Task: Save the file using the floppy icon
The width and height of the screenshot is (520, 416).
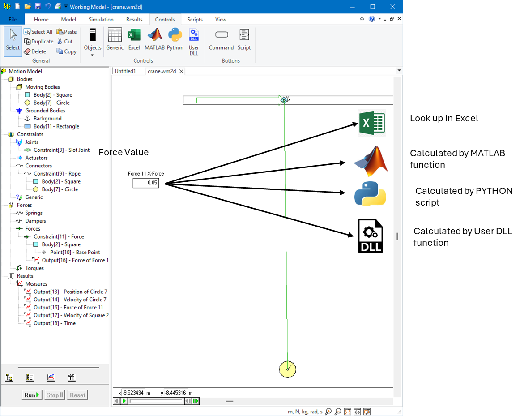Action: tap(38, 6)
